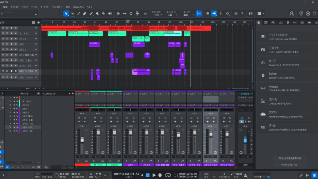
Task: Mute mixer channel 1
Action: (x=79, y=118)
